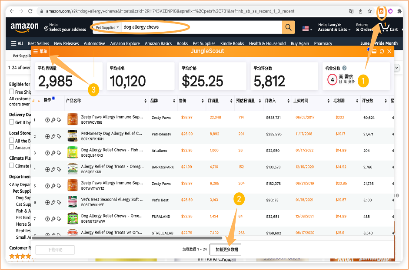Click Dog Supplies department link
The height and width of the screenshot is (270, 409).
point(23,198)
